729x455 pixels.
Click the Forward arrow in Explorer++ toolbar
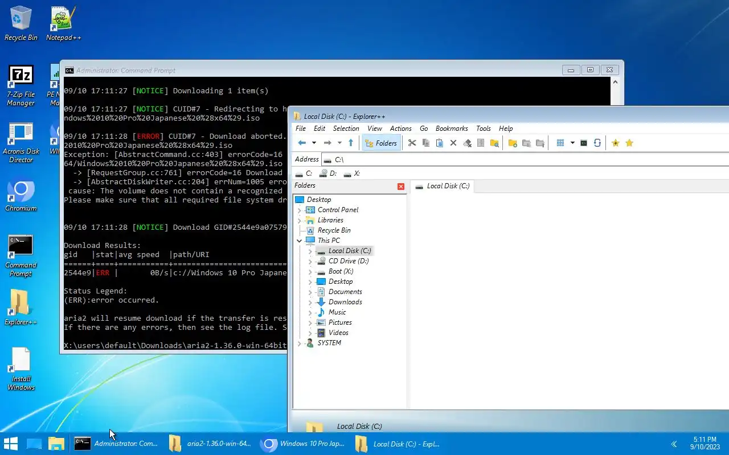pos(327,143)
